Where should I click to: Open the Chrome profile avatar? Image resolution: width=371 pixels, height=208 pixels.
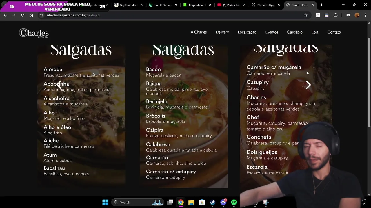357,15
